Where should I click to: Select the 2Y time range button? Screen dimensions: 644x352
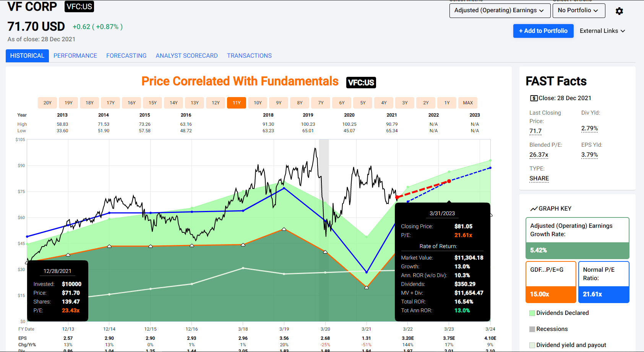click(x=426, y=103)
